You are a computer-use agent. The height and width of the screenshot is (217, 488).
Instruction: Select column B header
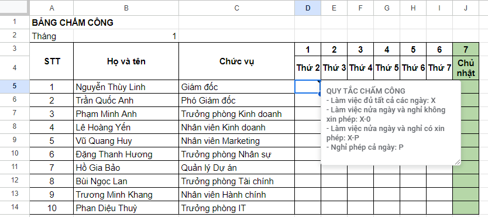click(x=126, y=8)
